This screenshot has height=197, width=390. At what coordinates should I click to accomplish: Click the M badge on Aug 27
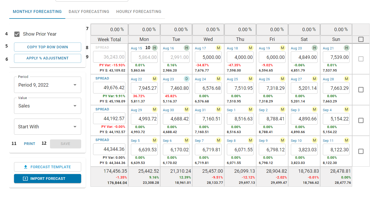pos(314,79)
